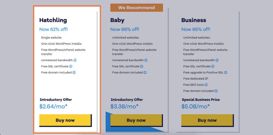The height and width of the screenshot is (135, 273).
Task: Open info icon beside Free SEO tools
Action: (x=206, y=85)
